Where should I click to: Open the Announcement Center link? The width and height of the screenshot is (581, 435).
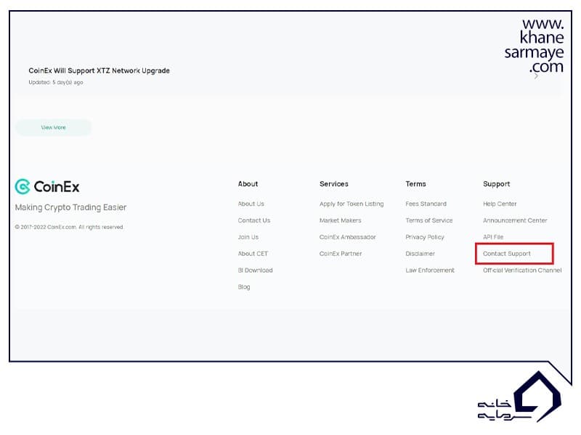(515, 220)
